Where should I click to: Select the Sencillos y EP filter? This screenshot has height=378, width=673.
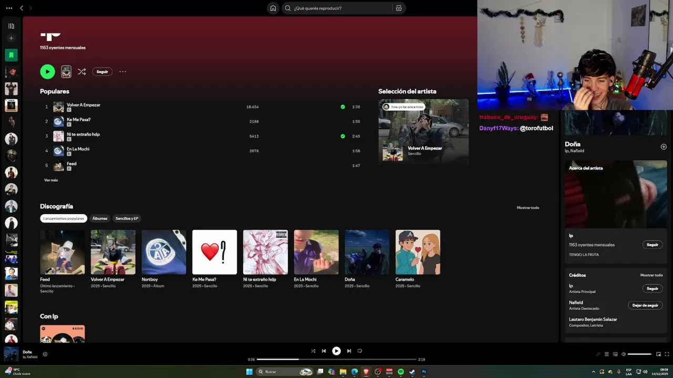(x=127, y=218)
